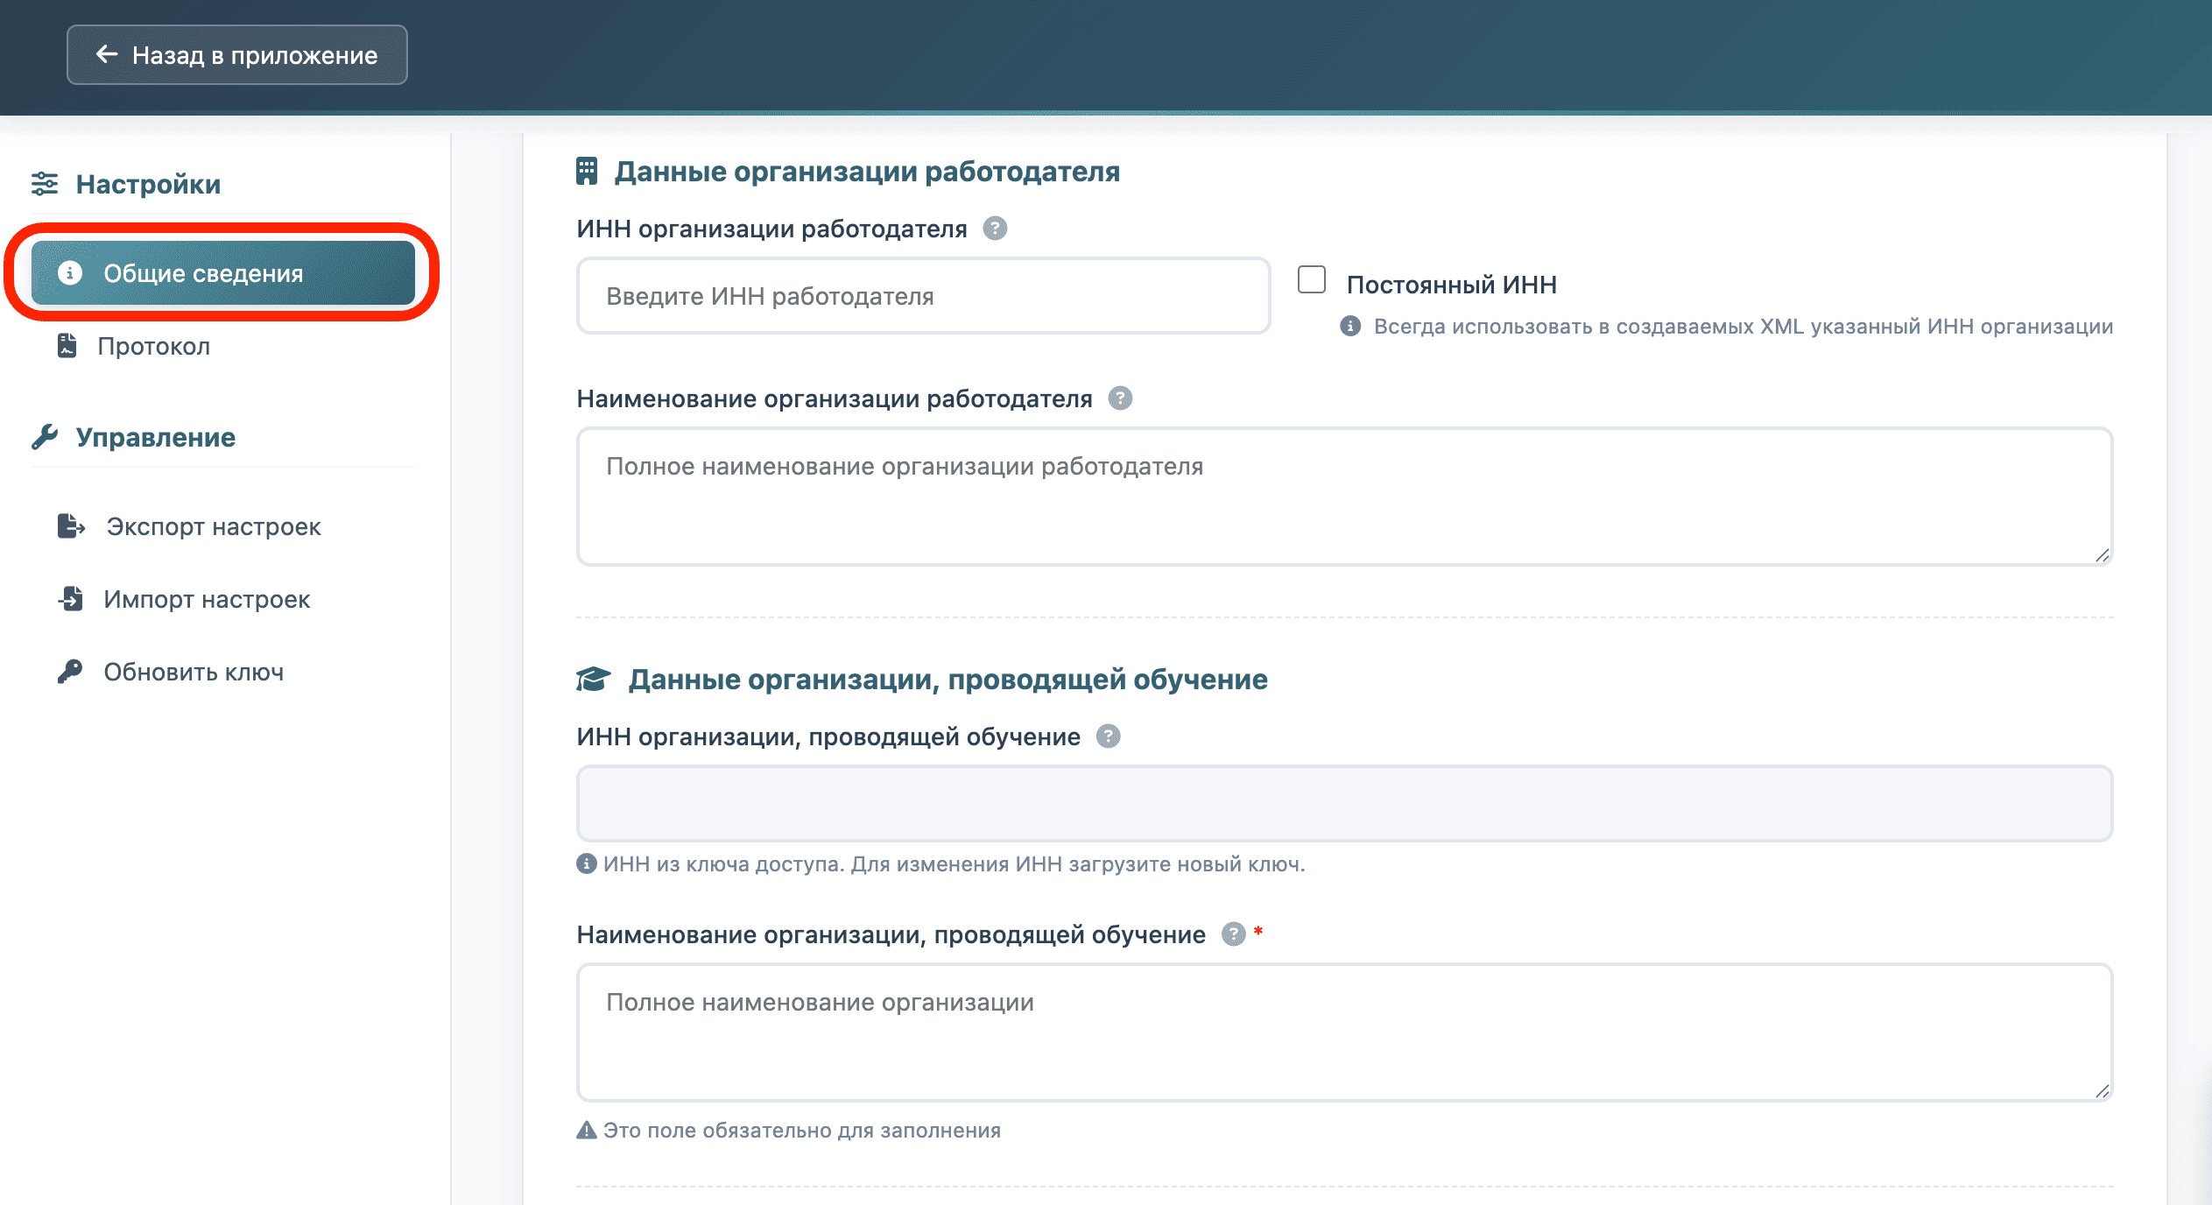Focus the Полное наименование организации textarea
The width and height of the screenshot is (2212, 1205).
[1344, 1032]
